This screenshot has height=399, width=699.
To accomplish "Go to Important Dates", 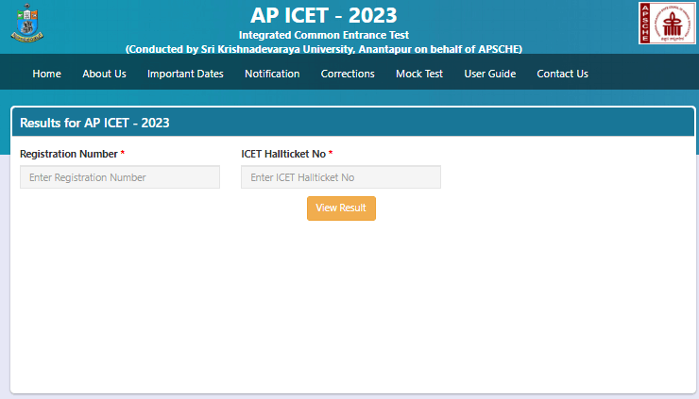I will coord(185,74).
